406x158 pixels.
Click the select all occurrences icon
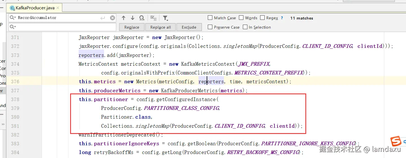click(154, 18)
